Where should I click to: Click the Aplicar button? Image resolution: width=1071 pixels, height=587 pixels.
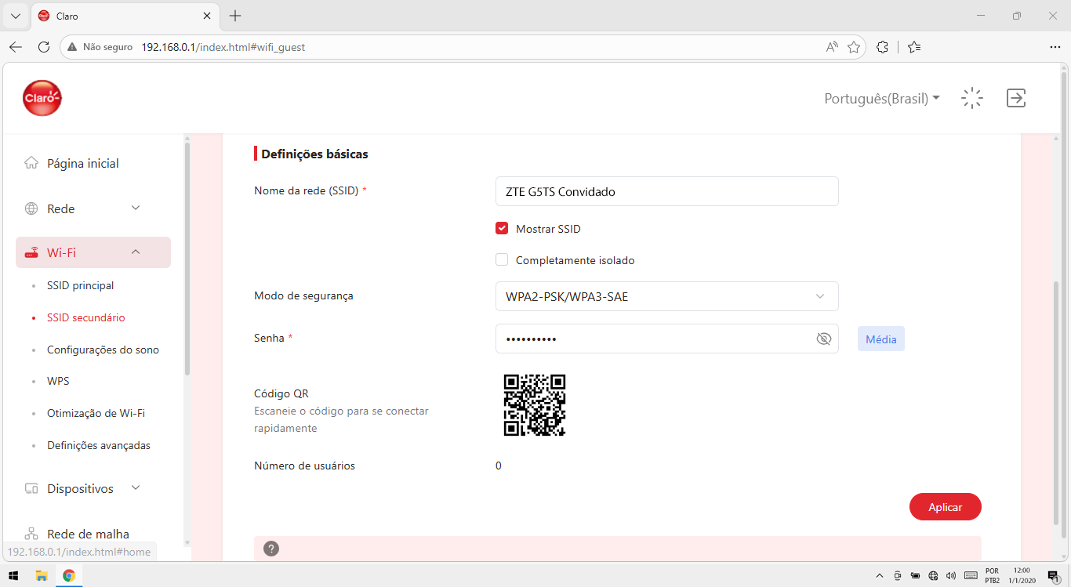pyautogui.click(x=946, y=506)
